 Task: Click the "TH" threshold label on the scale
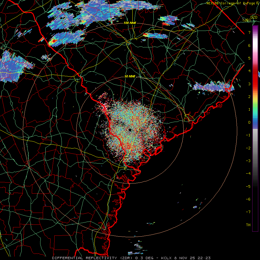248,225
